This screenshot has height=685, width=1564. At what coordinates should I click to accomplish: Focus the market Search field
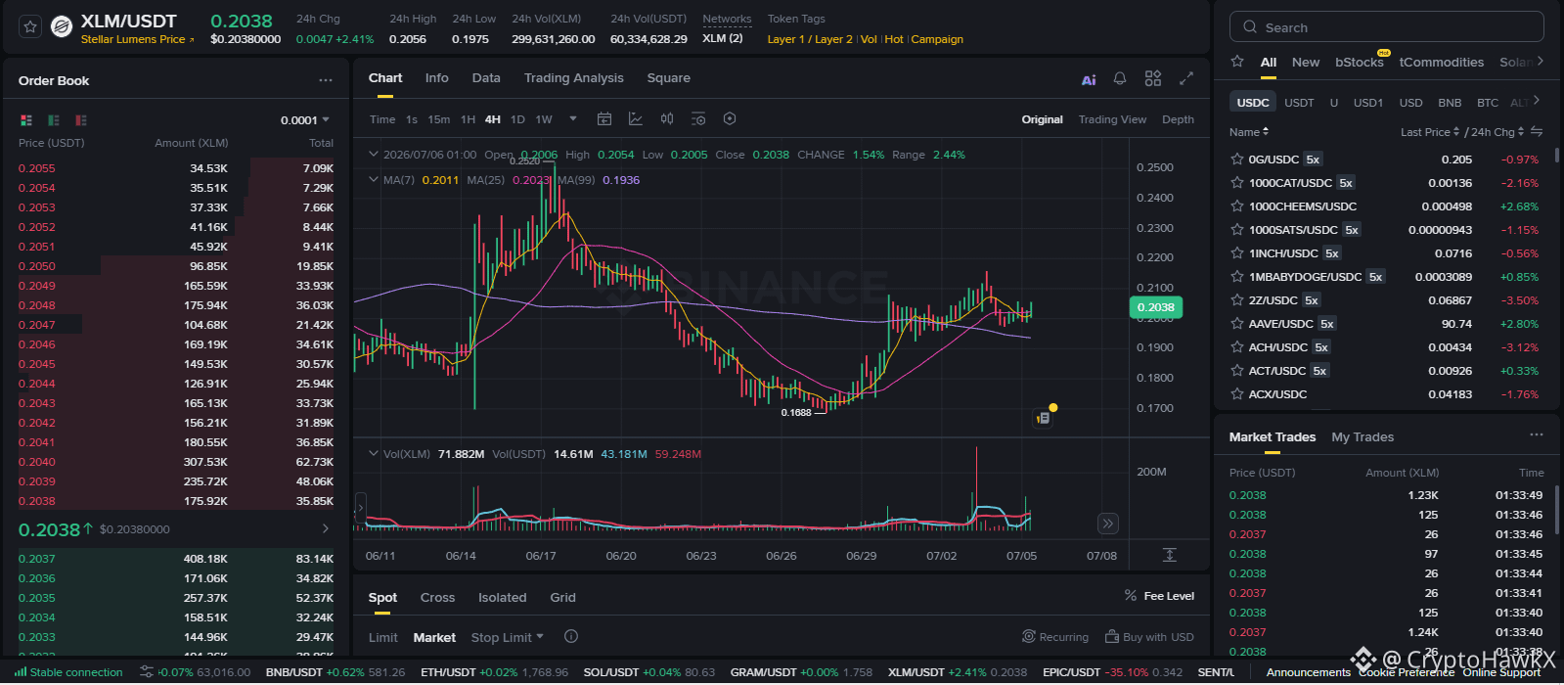click(1386, 27)
